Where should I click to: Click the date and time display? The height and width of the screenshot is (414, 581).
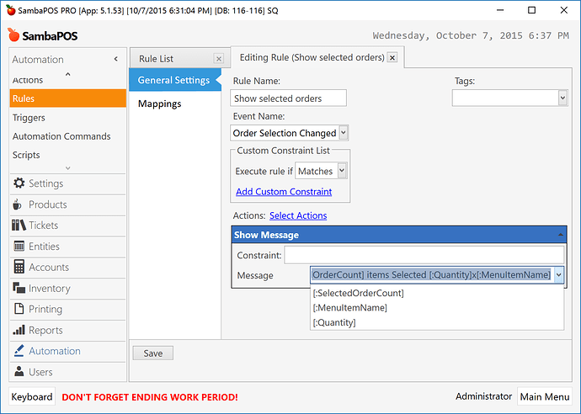[x=471, y=35]
